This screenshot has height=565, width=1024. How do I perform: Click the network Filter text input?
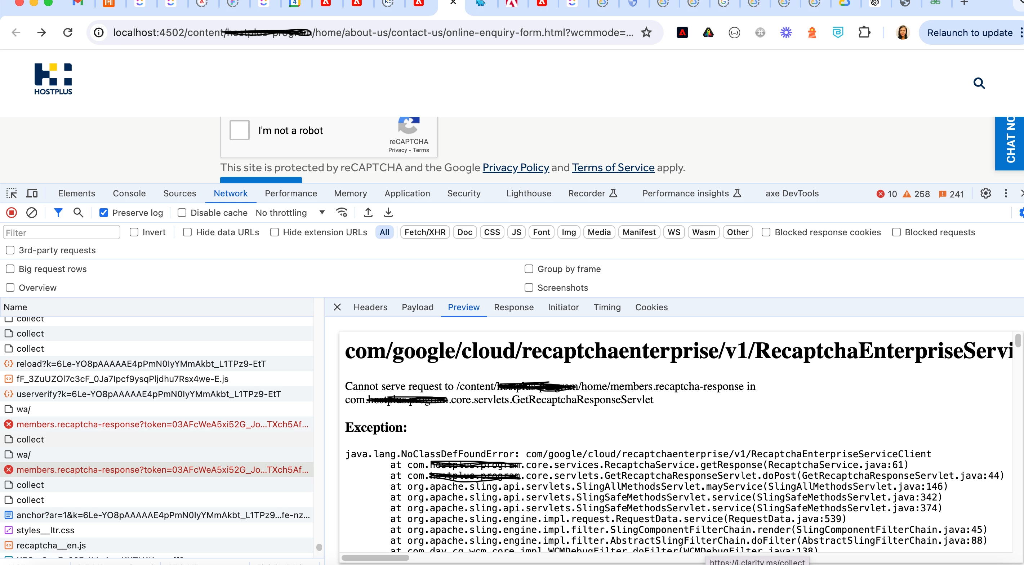62,233
